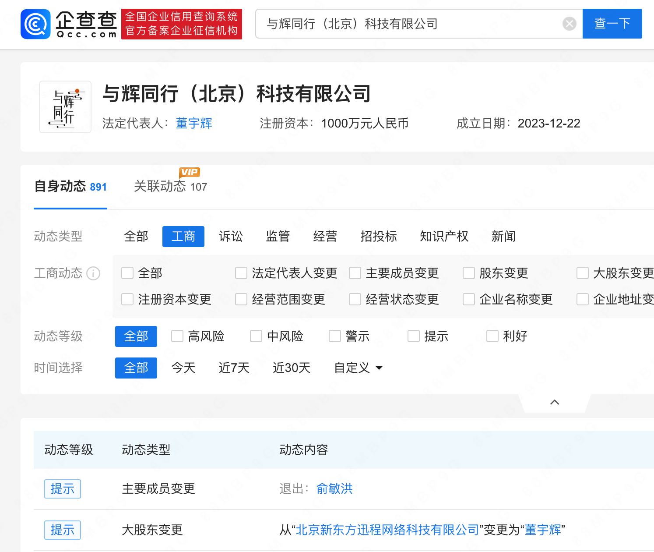Screen dimensions: 654x552
Task: Filter dynamics by 知识产权
Action: (444, 237)
